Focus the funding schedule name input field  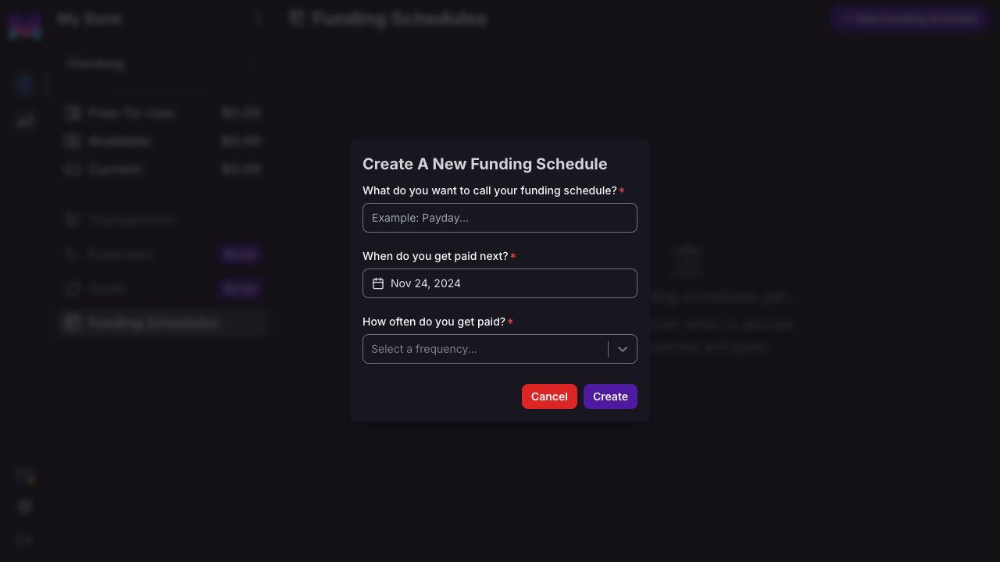pos(500,218)
